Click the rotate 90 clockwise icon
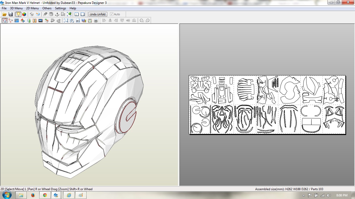 [x=148, y=20]
